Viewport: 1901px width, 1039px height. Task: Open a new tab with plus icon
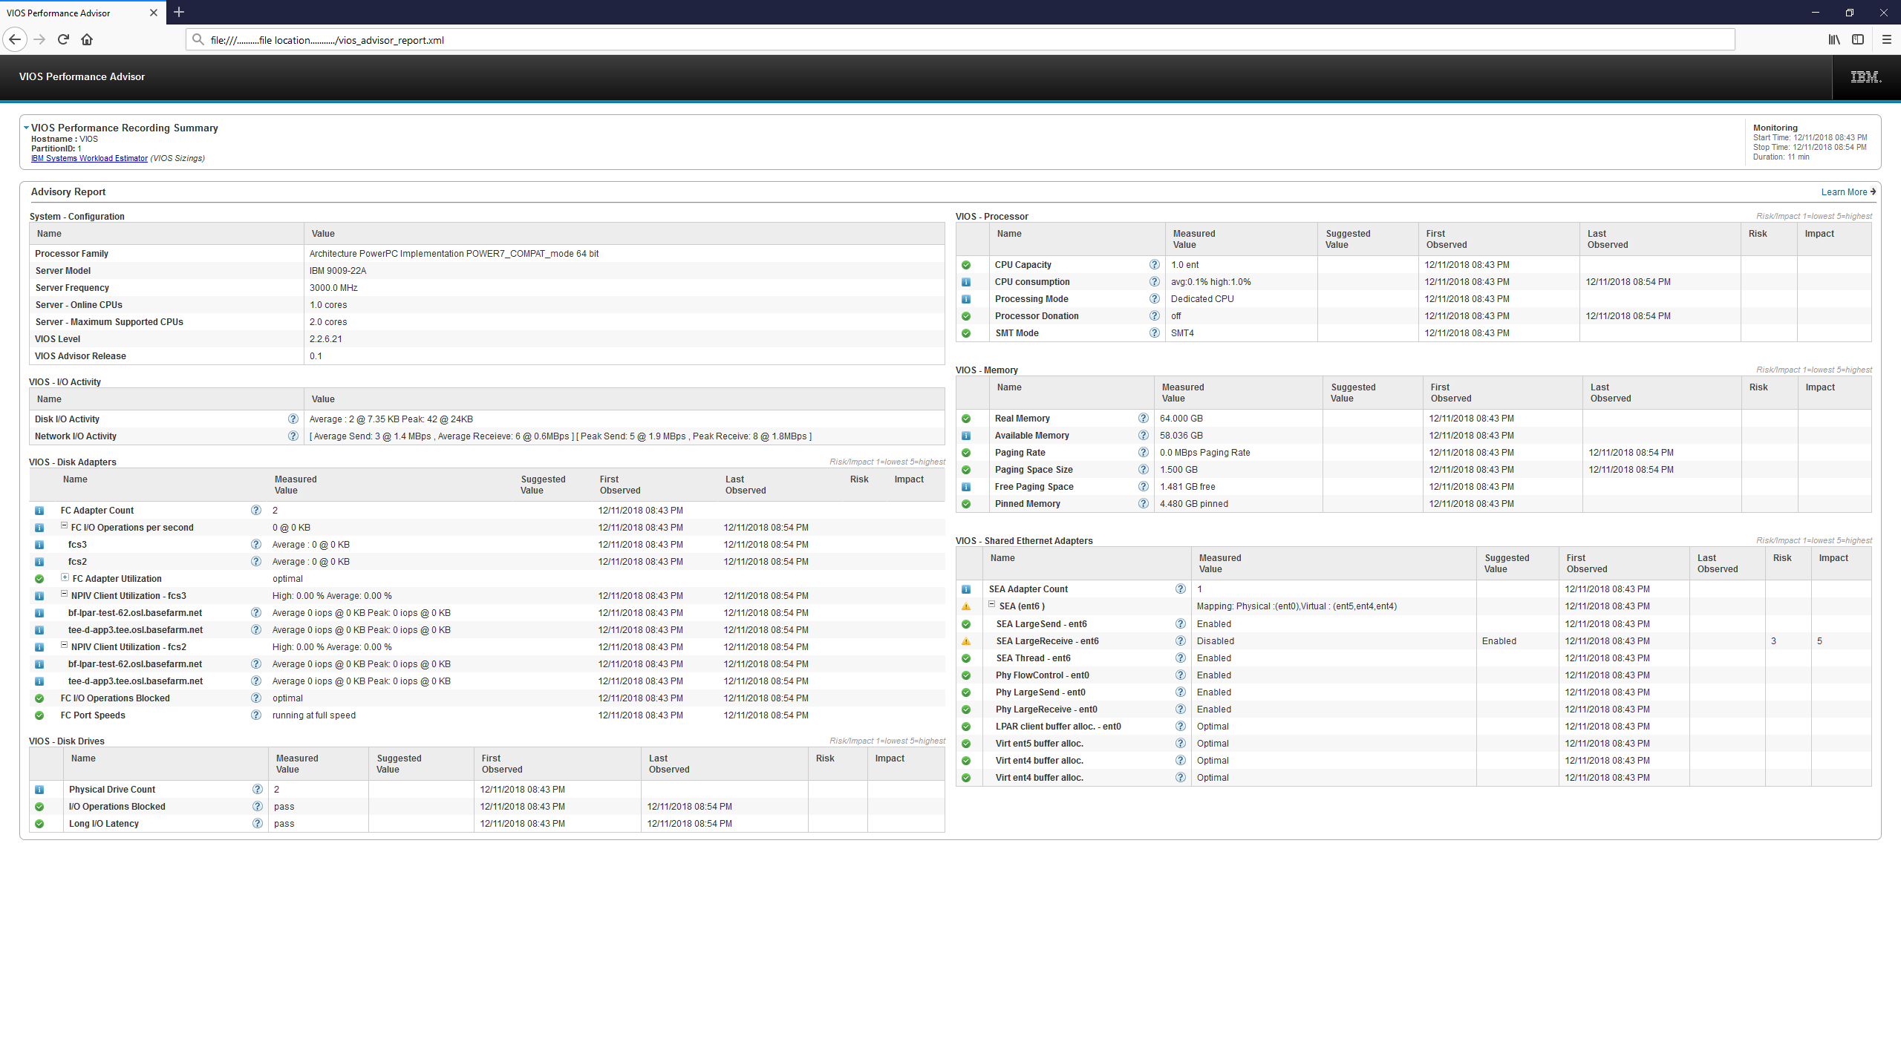(x=179, y=12)
